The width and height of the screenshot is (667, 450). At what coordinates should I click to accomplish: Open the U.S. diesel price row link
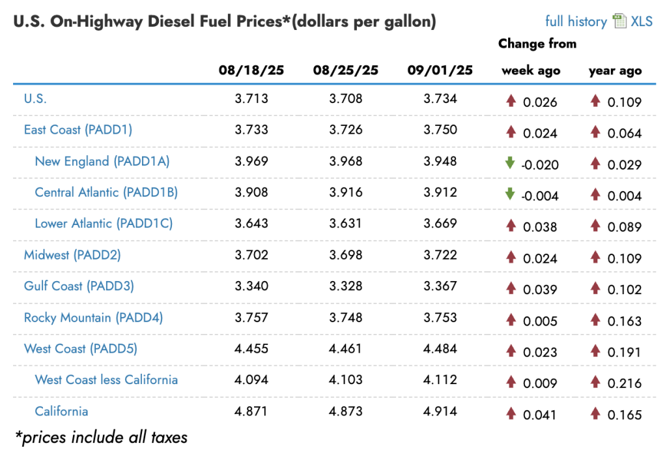coord(35,98)
